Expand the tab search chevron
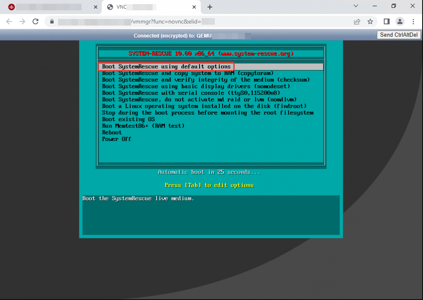This screenshot has height=300, width=423. [x=356, y=6]
